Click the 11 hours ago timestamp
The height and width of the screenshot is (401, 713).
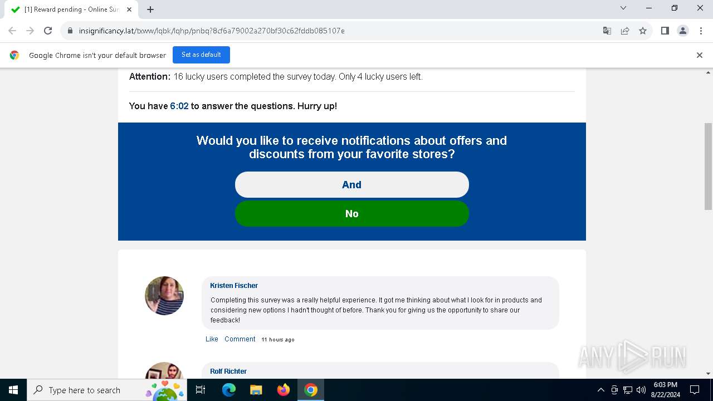(x=278, y=340)
